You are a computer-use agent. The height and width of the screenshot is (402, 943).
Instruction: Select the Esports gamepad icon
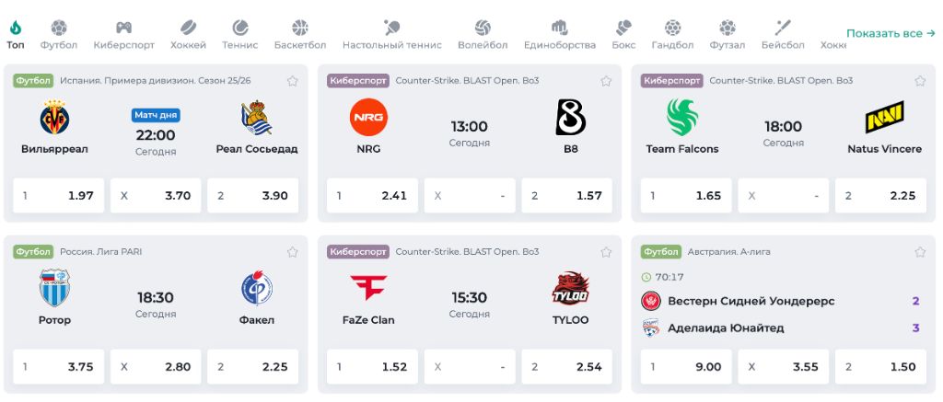click(x=122, y=28)
